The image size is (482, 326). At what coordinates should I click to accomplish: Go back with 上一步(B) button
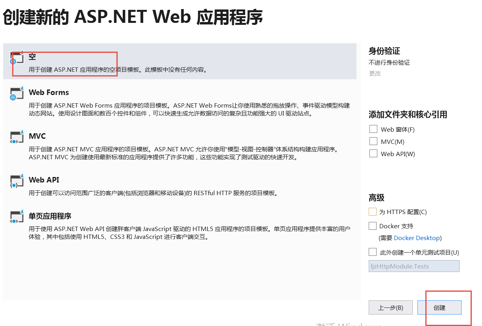tap(391, 307)
